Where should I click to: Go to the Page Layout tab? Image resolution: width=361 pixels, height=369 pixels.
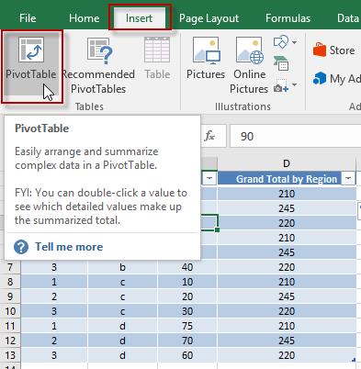pyautogui.click(x=209, y=18)
